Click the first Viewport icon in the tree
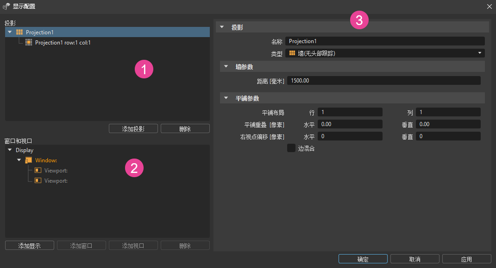The image size is (496, 268). tap(38, 170)
